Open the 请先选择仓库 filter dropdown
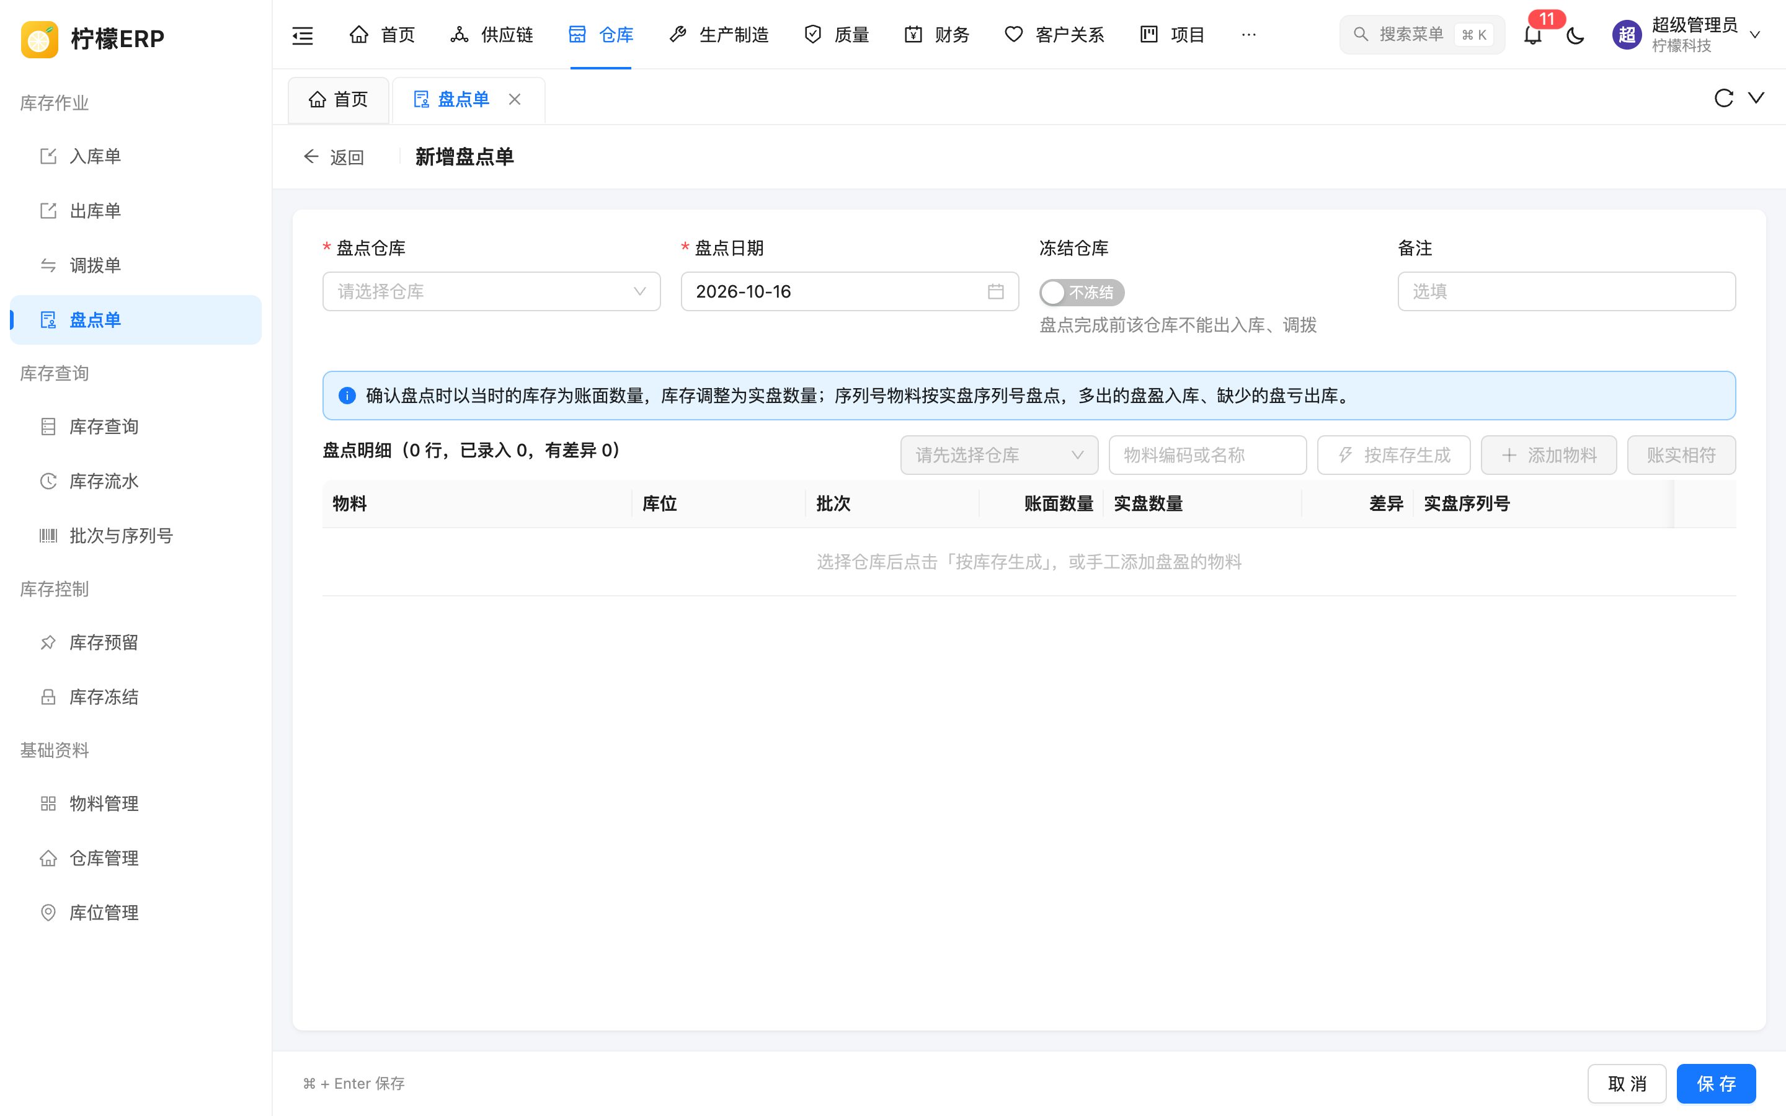 [x=999, y=456]
